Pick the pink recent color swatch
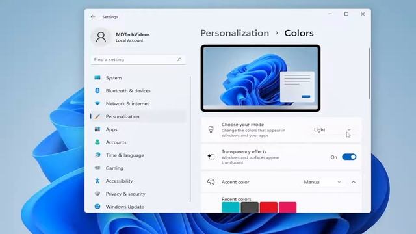416x234 pixels. pyautogui.click(x=287, y=207)
